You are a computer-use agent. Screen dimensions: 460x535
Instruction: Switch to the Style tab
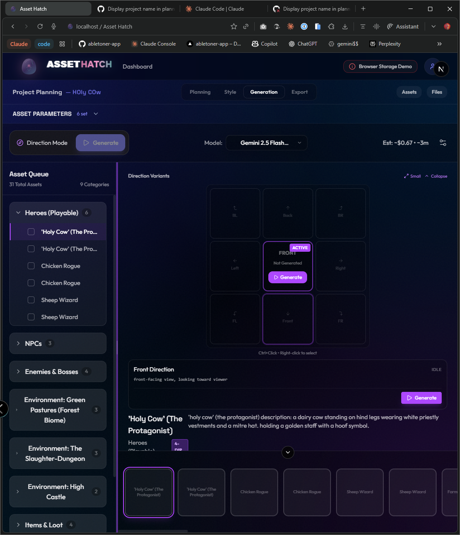pyautogui.click(x=230, y=92)
